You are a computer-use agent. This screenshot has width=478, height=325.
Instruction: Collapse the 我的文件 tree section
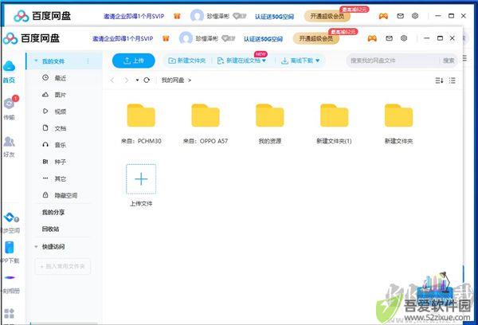click(36, 61)
